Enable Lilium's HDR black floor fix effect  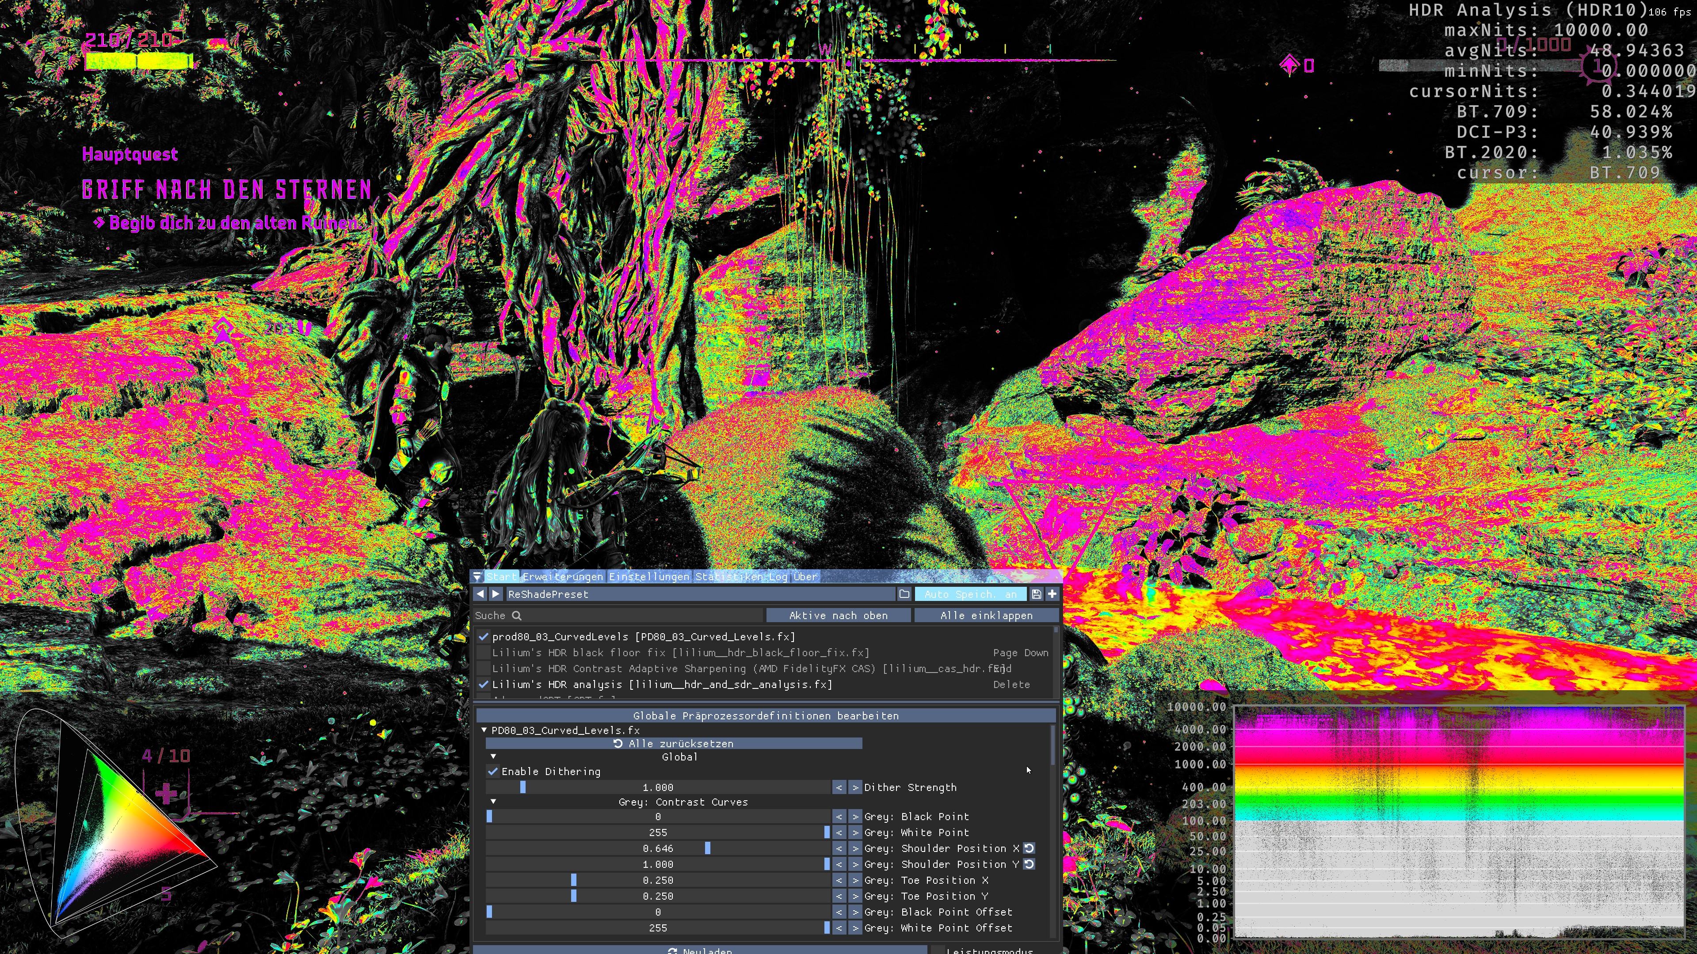(484, 653)
